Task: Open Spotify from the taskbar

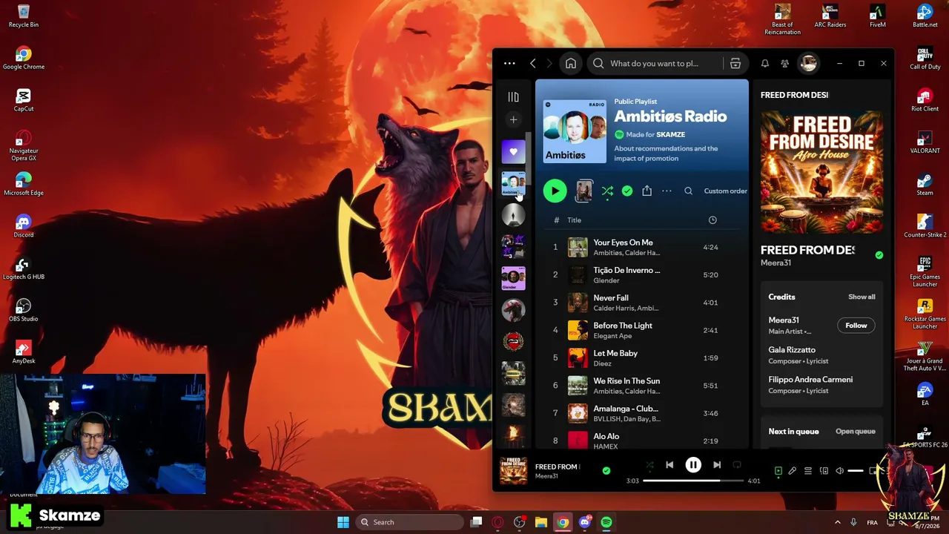Action: point(606,522)
